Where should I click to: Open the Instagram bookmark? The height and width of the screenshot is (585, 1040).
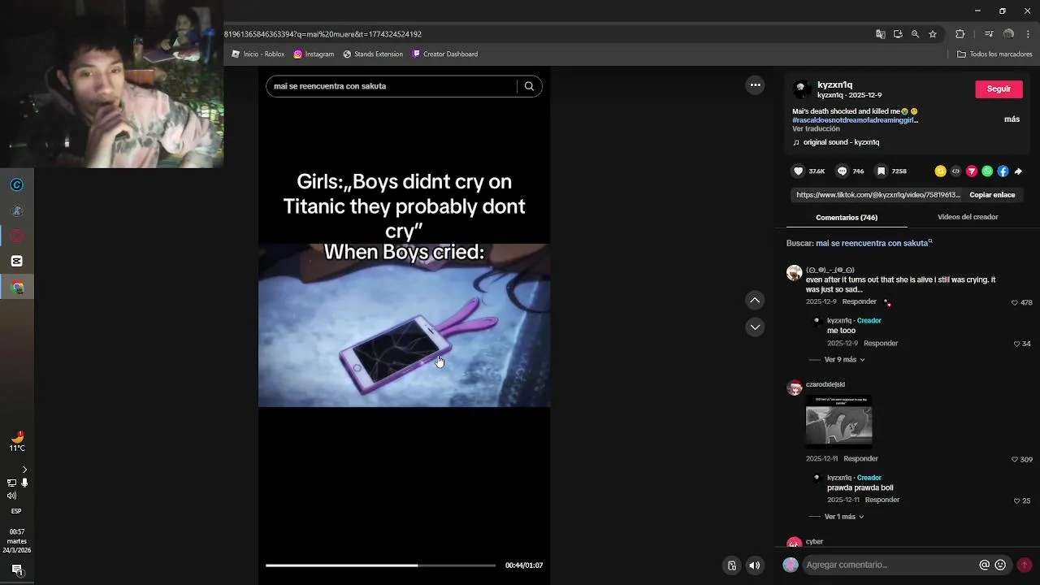pyautogui.click(x=314, y=54)
